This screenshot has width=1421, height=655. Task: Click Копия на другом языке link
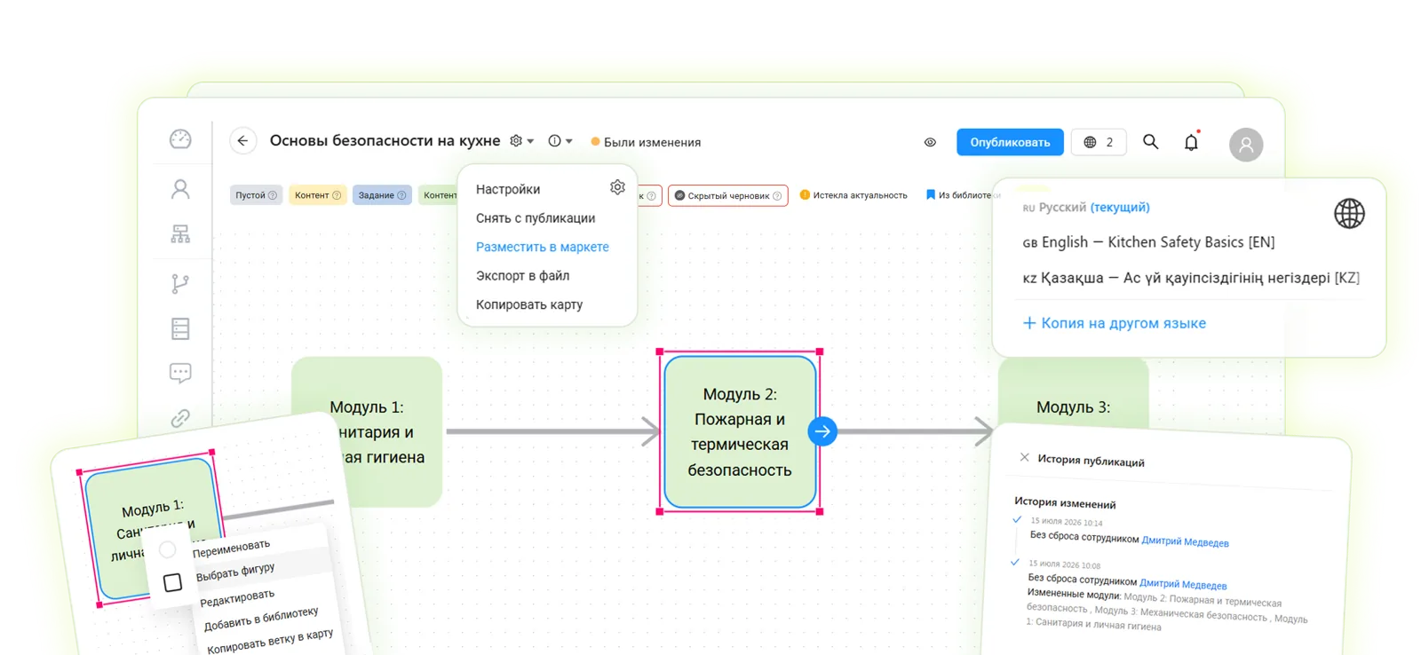coord(1114,323)
